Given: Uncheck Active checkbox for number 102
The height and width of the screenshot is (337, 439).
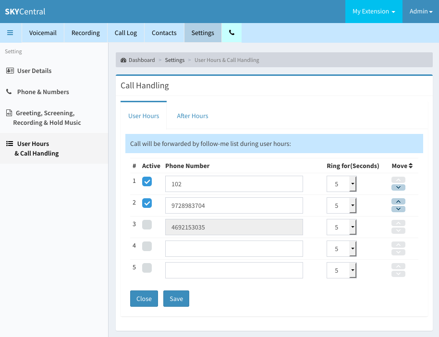Looking at the screenshot, I should [147, 181].
